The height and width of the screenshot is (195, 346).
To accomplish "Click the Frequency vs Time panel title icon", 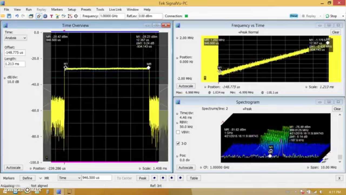I will click(x=178, y=25).
